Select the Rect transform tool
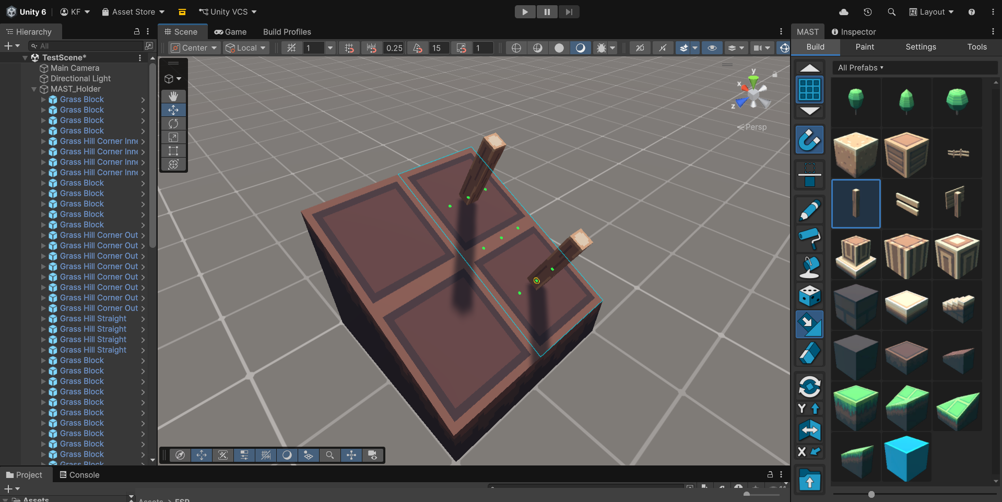The image size is (1002, 502). click(173, 151)
